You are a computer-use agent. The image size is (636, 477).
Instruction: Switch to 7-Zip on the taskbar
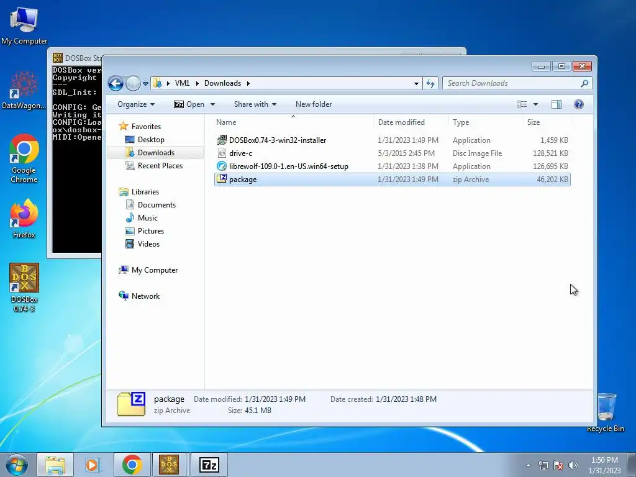(209, 465)
